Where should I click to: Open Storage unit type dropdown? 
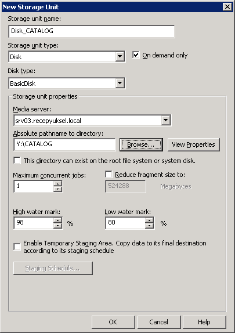[120, 56]
